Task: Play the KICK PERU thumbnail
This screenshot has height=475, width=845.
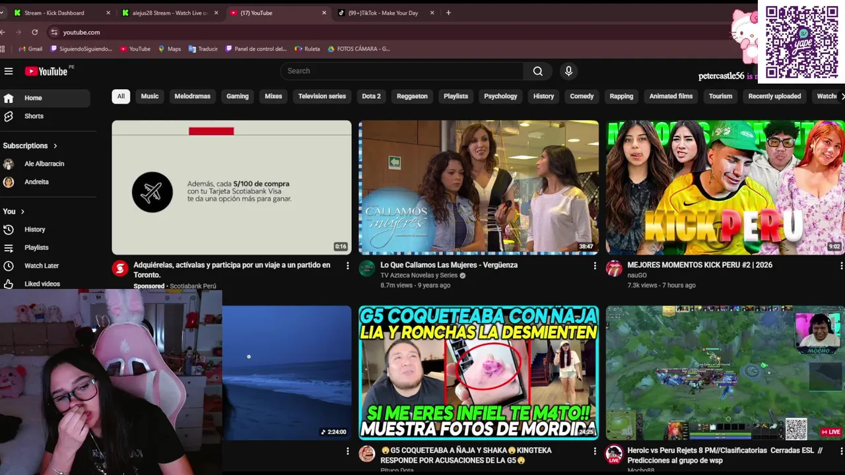Action: pyautogui.click(x=725, y=187)
